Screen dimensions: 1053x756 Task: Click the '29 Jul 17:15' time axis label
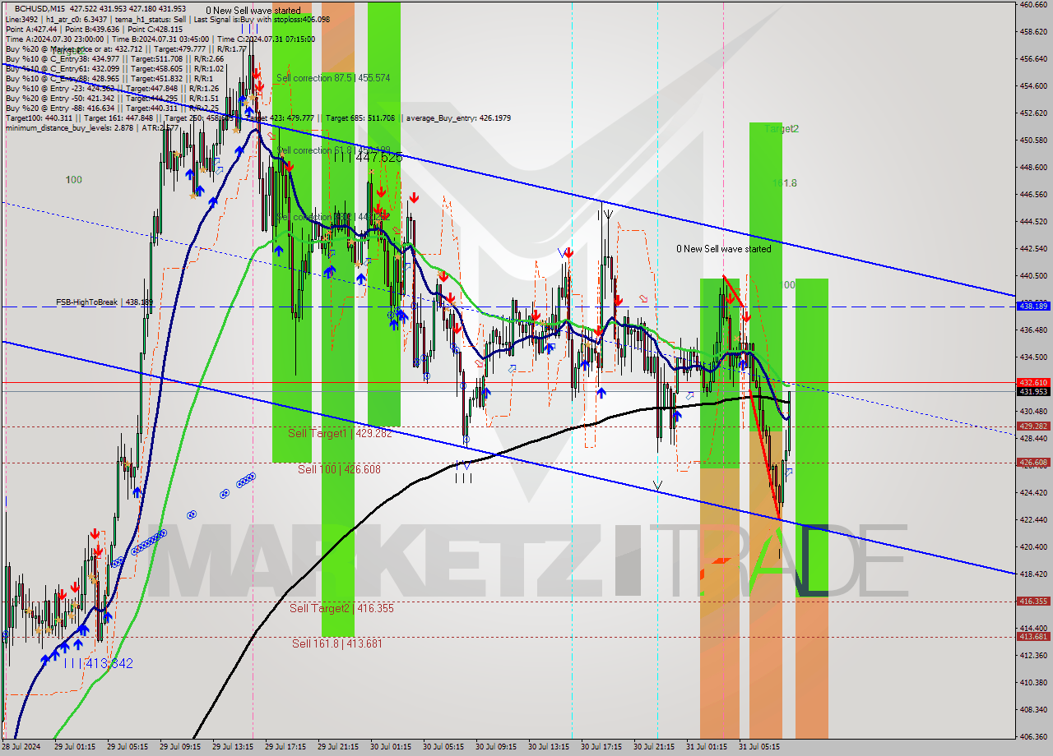(285, 748)
